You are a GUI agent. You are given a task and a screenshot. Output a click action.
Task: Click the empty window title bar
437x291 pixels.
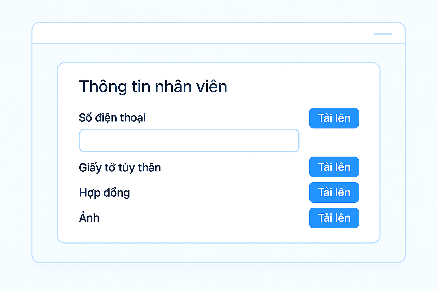(x=199, y=33)
